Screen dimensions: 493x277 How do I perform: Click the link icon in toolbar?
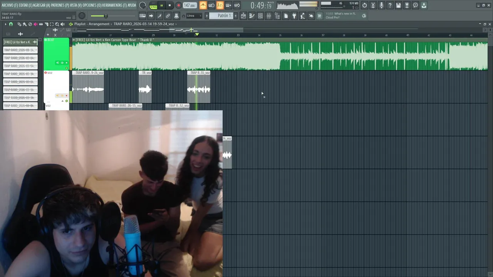[168, 16]
